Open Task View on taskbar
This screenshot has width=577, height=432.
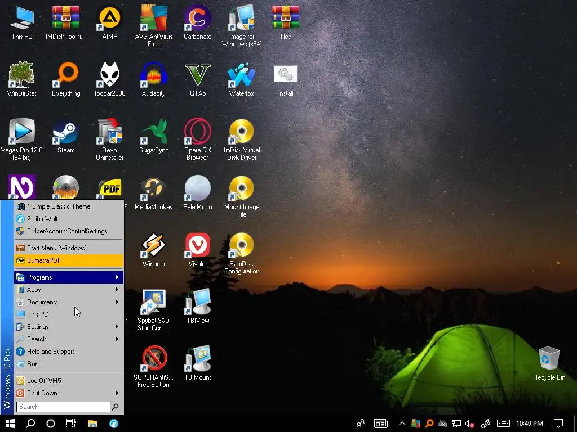point(70,424)
